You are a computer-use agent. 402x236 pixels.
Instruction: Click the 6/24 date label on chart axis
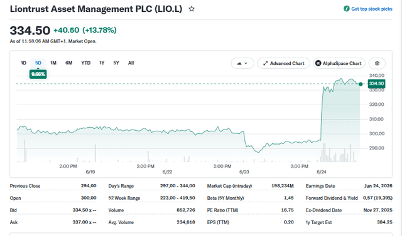coord(322,172)
